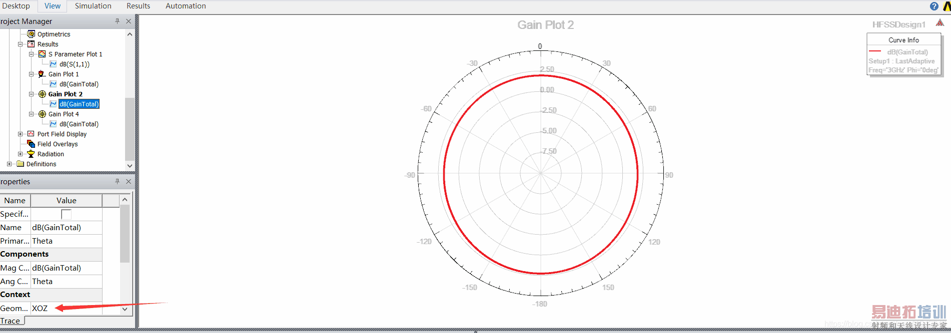Pin the Project Manager panel

pos(117,21)
